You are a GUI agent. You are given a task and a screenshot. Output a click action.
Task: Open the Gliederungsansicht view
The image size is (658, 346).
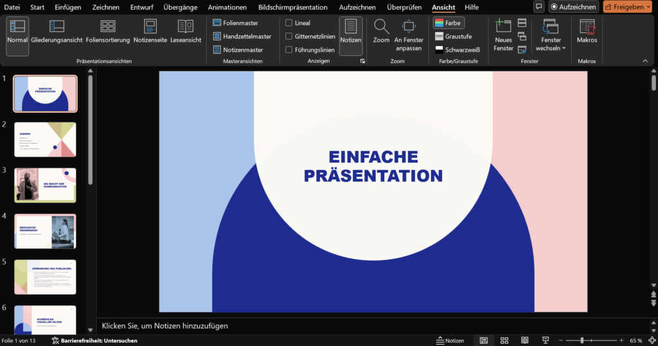click(57, 32)
